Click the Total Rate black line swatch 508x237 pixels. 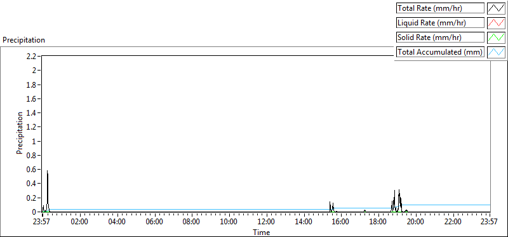(497, 8)
